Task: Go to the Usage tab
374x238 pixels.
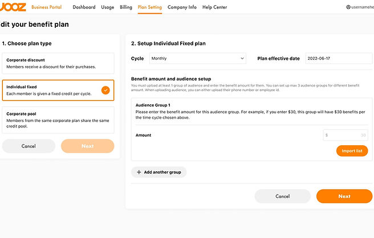Action: [108, 7]
